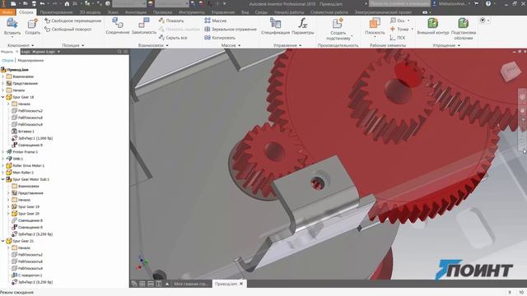
Task: Select Свободное перемещение (Free Move) tool
Action: (72, 21)
